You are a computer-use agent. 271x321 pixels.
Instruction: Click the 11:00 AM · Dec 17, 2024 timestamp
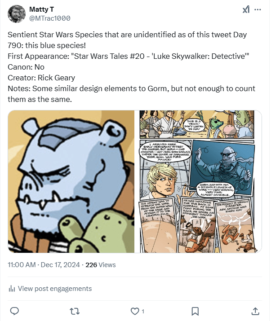point(44,265)
